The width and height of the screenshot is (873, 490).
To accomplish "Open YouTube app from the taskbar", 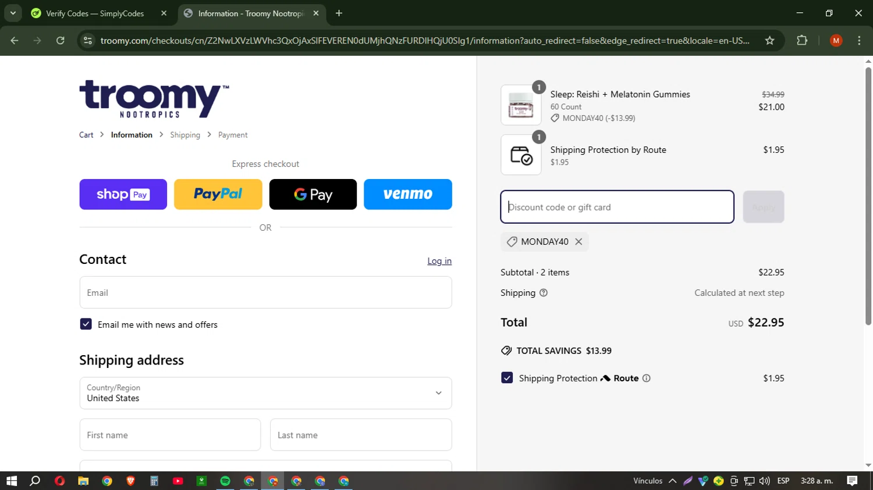I will (178, 481).
